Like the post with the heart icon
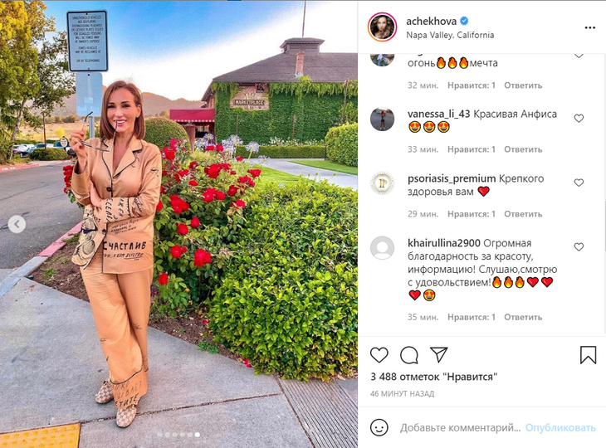 click(379, 355)
